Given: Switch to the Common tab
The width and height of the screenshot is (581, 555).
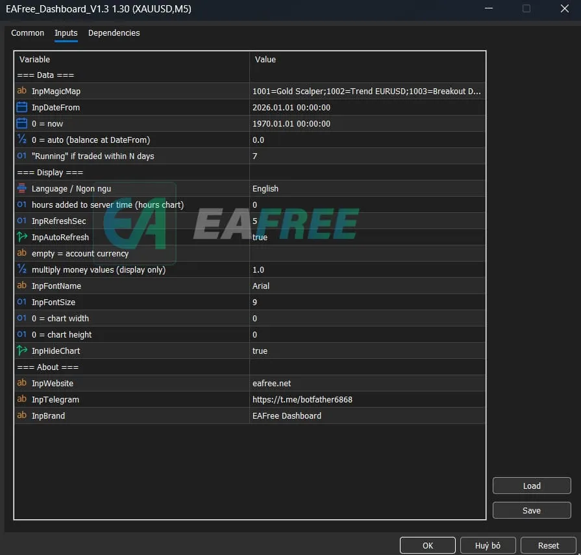Looking at the screenshot, I should point(27,33).
